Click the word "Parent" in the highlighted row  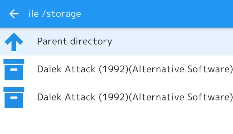click(x=52, y=42)
